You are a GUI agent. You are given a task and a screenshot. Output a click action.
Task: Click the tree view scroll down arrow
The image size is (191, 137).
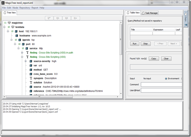pyautogui.click(x=121, y=94)
